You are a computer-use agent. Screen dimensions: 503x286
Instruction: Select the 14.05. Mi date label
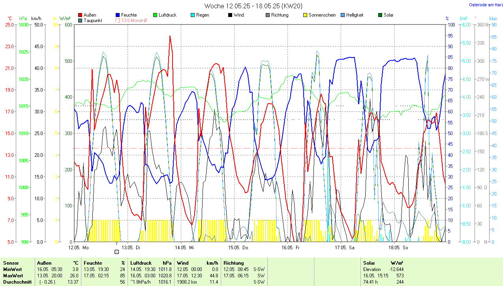(x=186, y=248)
